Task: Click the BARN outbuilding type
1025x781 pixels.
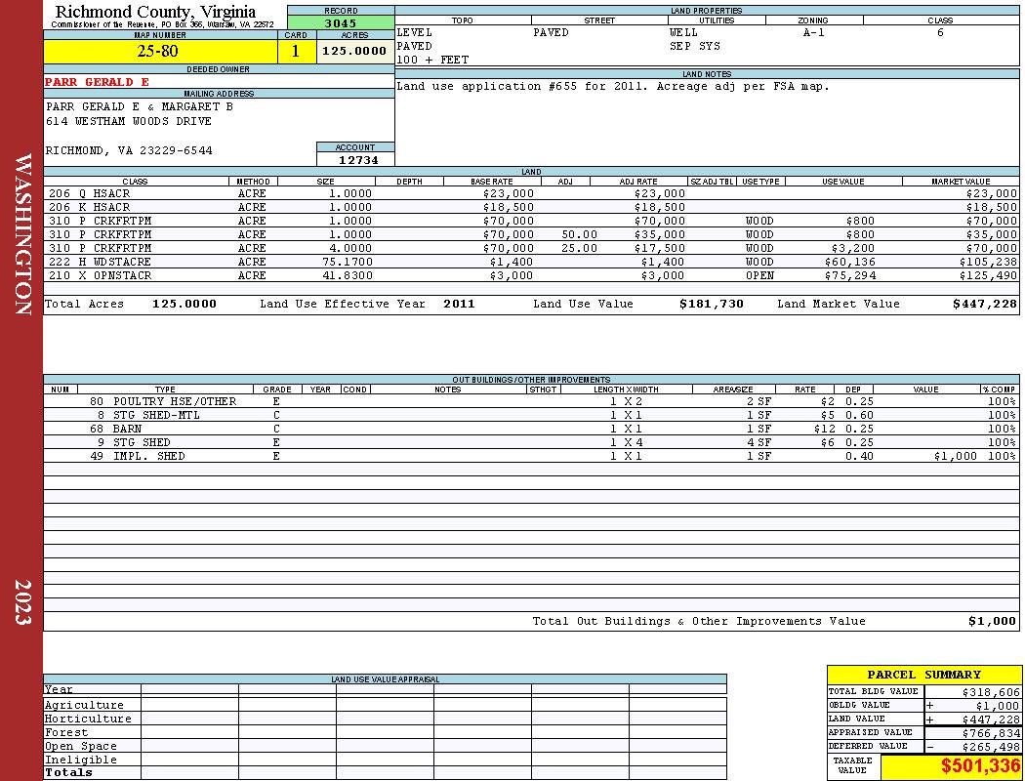Action: [x=128, y=429]
